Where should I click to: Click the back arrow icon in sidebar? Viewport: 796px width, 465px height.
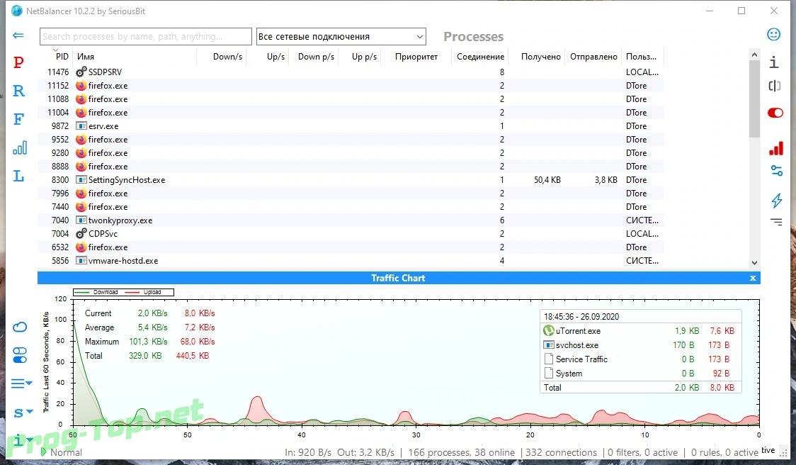click(x=18, y=35)
